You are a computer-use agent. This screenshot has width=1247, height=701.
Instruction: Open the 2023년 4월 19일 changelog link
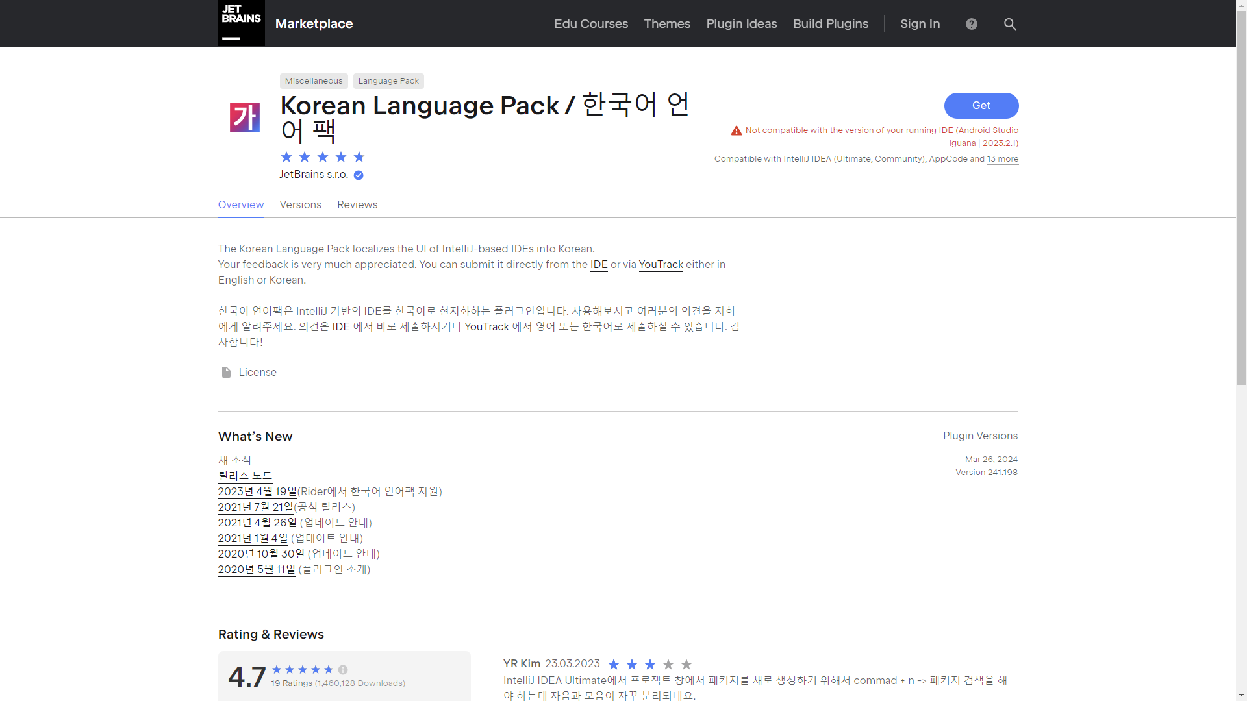[257, 491]
